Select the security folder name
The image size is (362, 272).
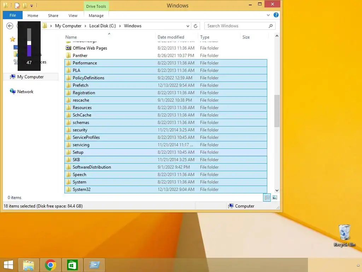(x=80, y=130)
